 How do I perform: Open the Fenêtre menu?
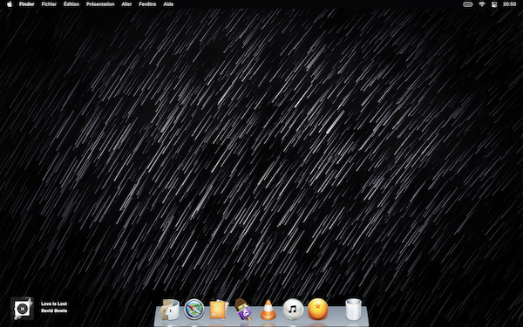point(147,4)
